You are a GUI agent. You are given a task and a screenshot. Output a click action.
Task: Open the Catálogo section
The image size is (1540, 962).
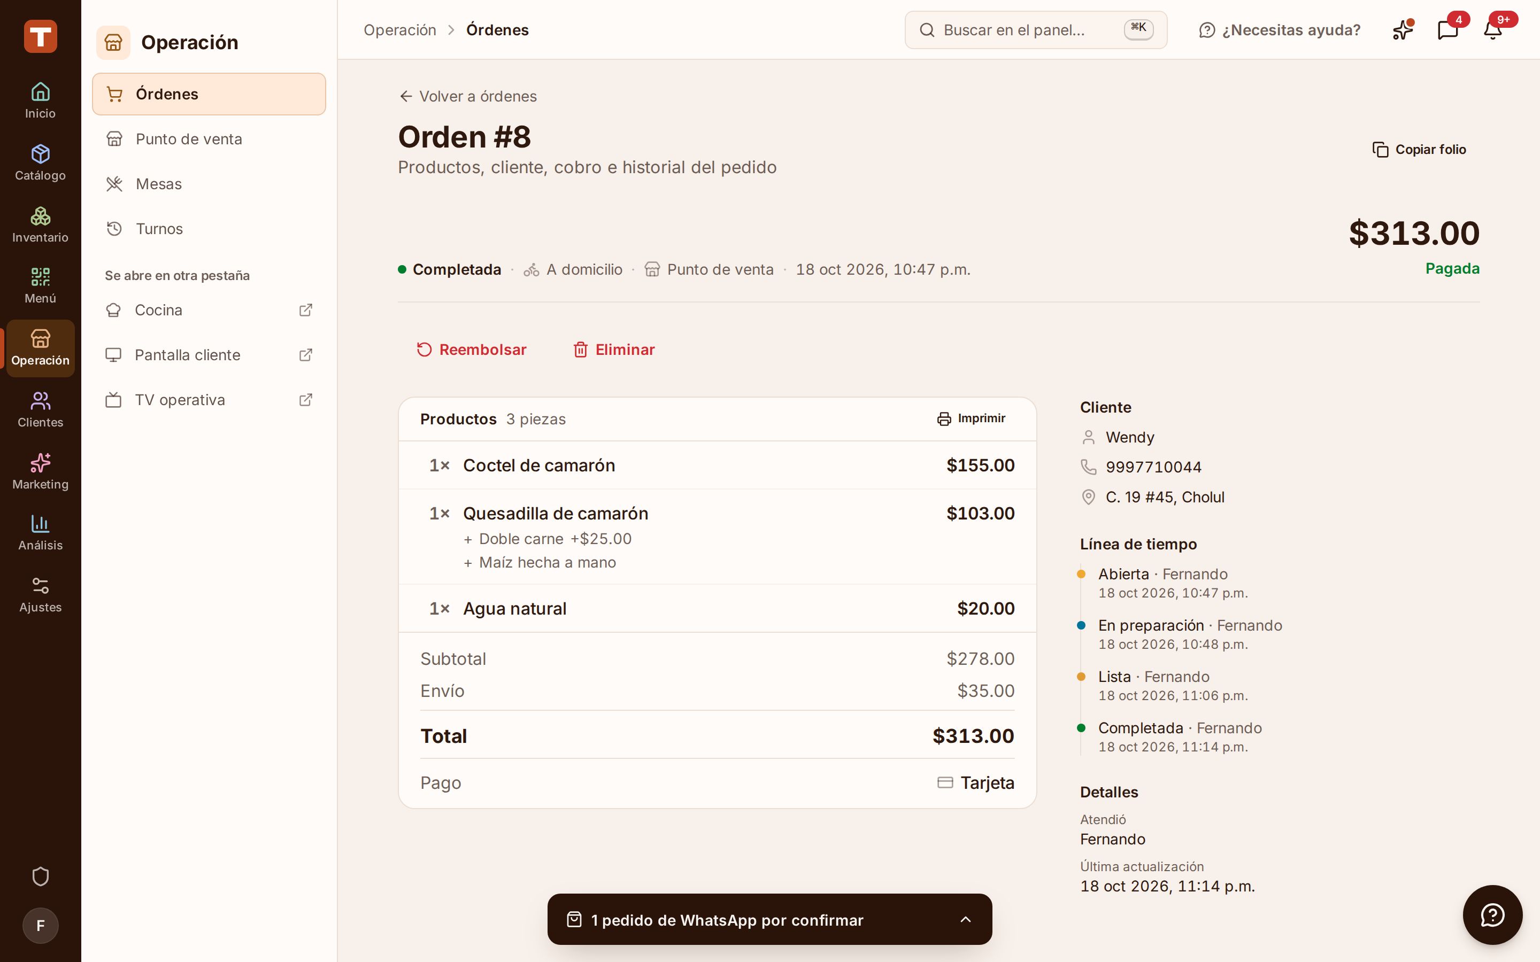click(x=40, y=163)
